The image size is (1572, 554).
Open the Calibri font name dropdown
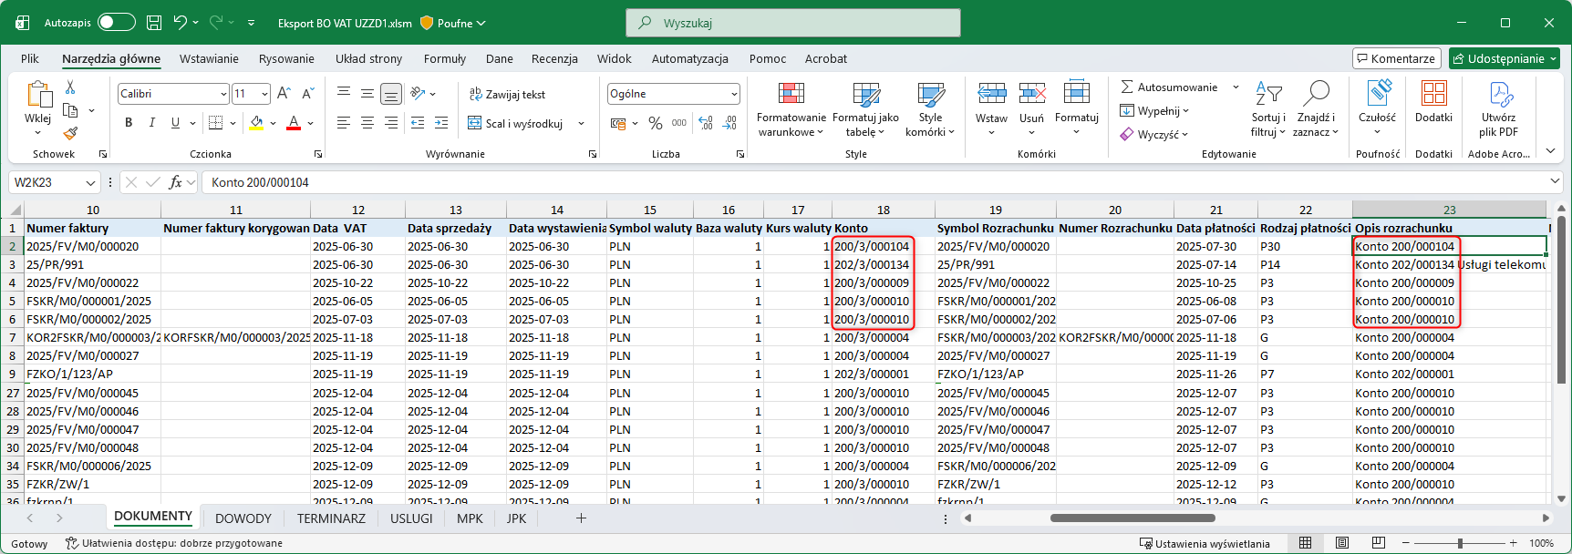[223, 94]
